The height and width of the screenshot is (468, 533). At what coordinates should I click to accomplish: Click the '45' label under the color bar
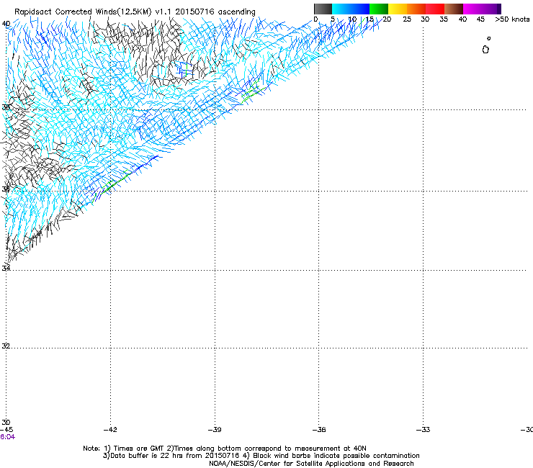pyautogui.click(x=480, y=19)
